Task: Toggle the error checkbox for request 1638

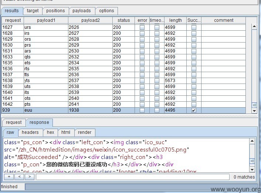Action: click(142, 81)
